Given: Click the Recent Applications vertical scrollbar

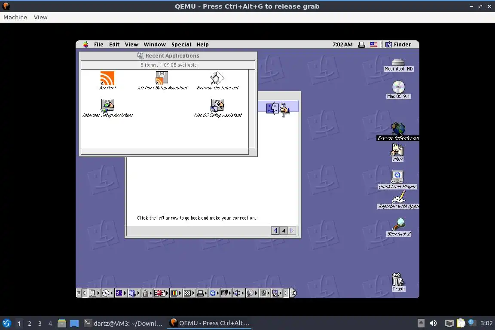Looking at the screenshot, I should [x=252, y=109].
